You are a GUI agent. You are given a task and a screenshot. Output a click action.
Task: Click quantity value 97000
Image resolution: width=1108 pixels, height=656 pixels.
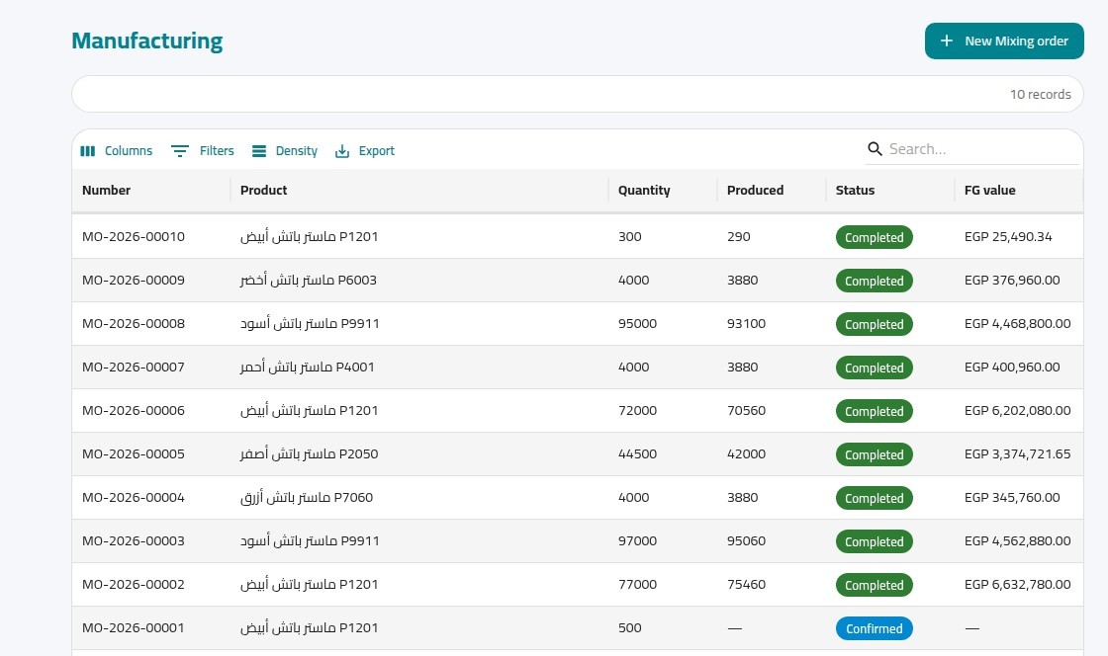point(637,541)
